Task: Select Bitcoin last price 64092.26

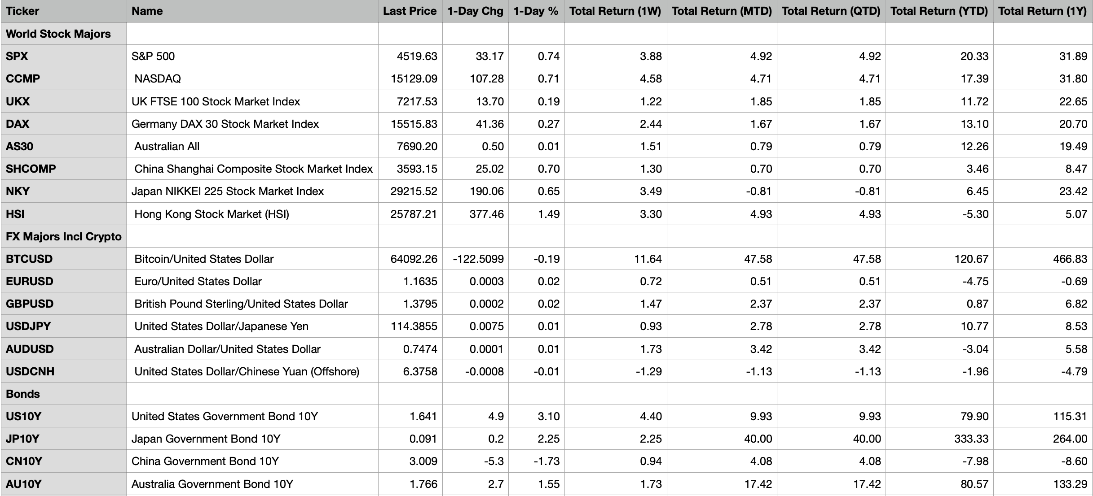Action: (410, 259)
